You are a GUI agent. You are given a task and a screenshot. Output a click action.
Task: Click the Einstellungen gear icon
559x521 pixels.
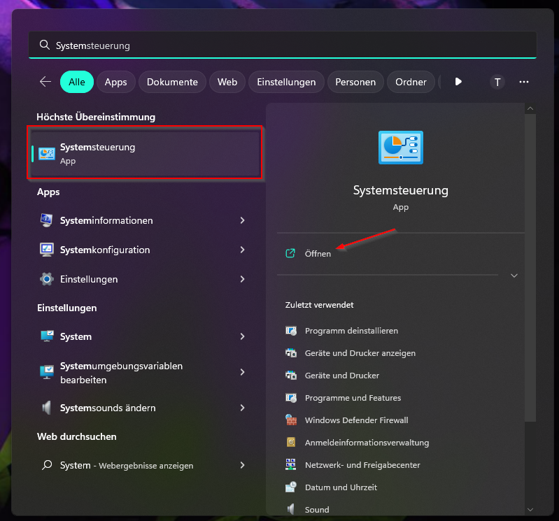47,279
